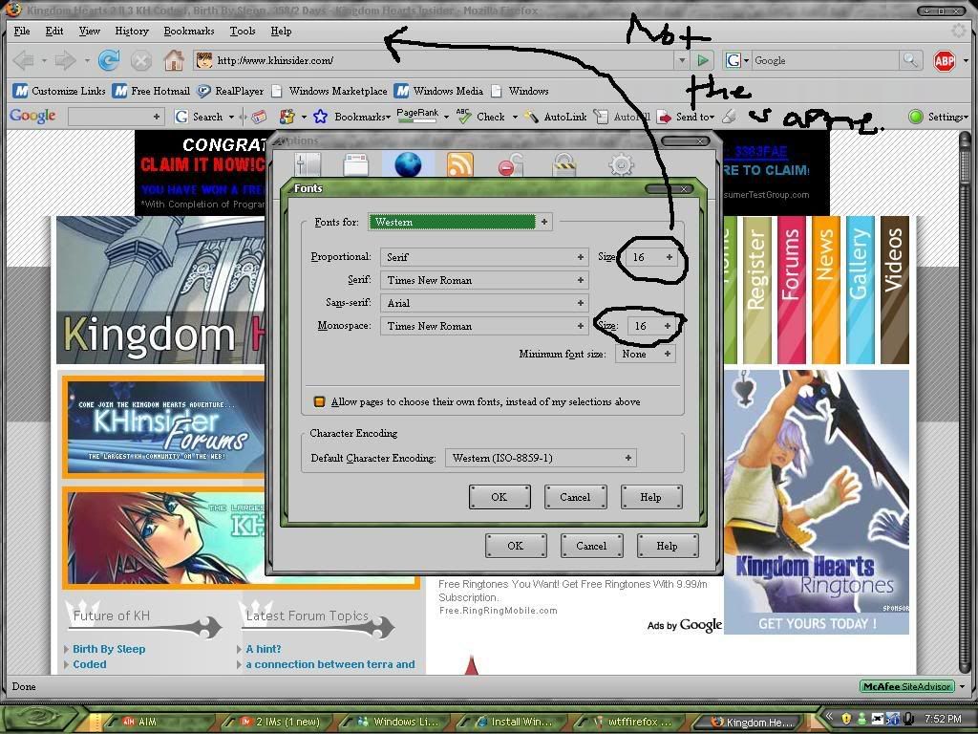Open the Serif Times New Roman dropdown
978x734 pixels.
(484, 280)
